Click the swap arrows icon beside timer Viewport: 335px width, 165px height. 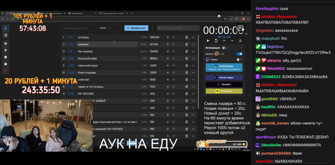click(246, 34)
